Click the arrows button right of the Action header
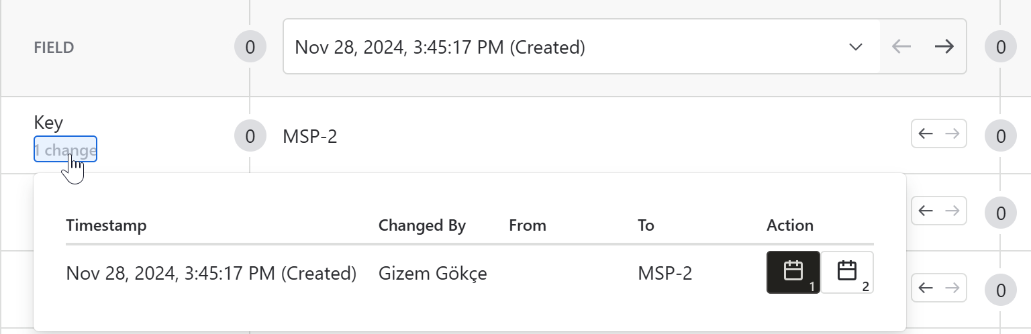The width and height of the screenshot is (1031, 334). point(938,211)
